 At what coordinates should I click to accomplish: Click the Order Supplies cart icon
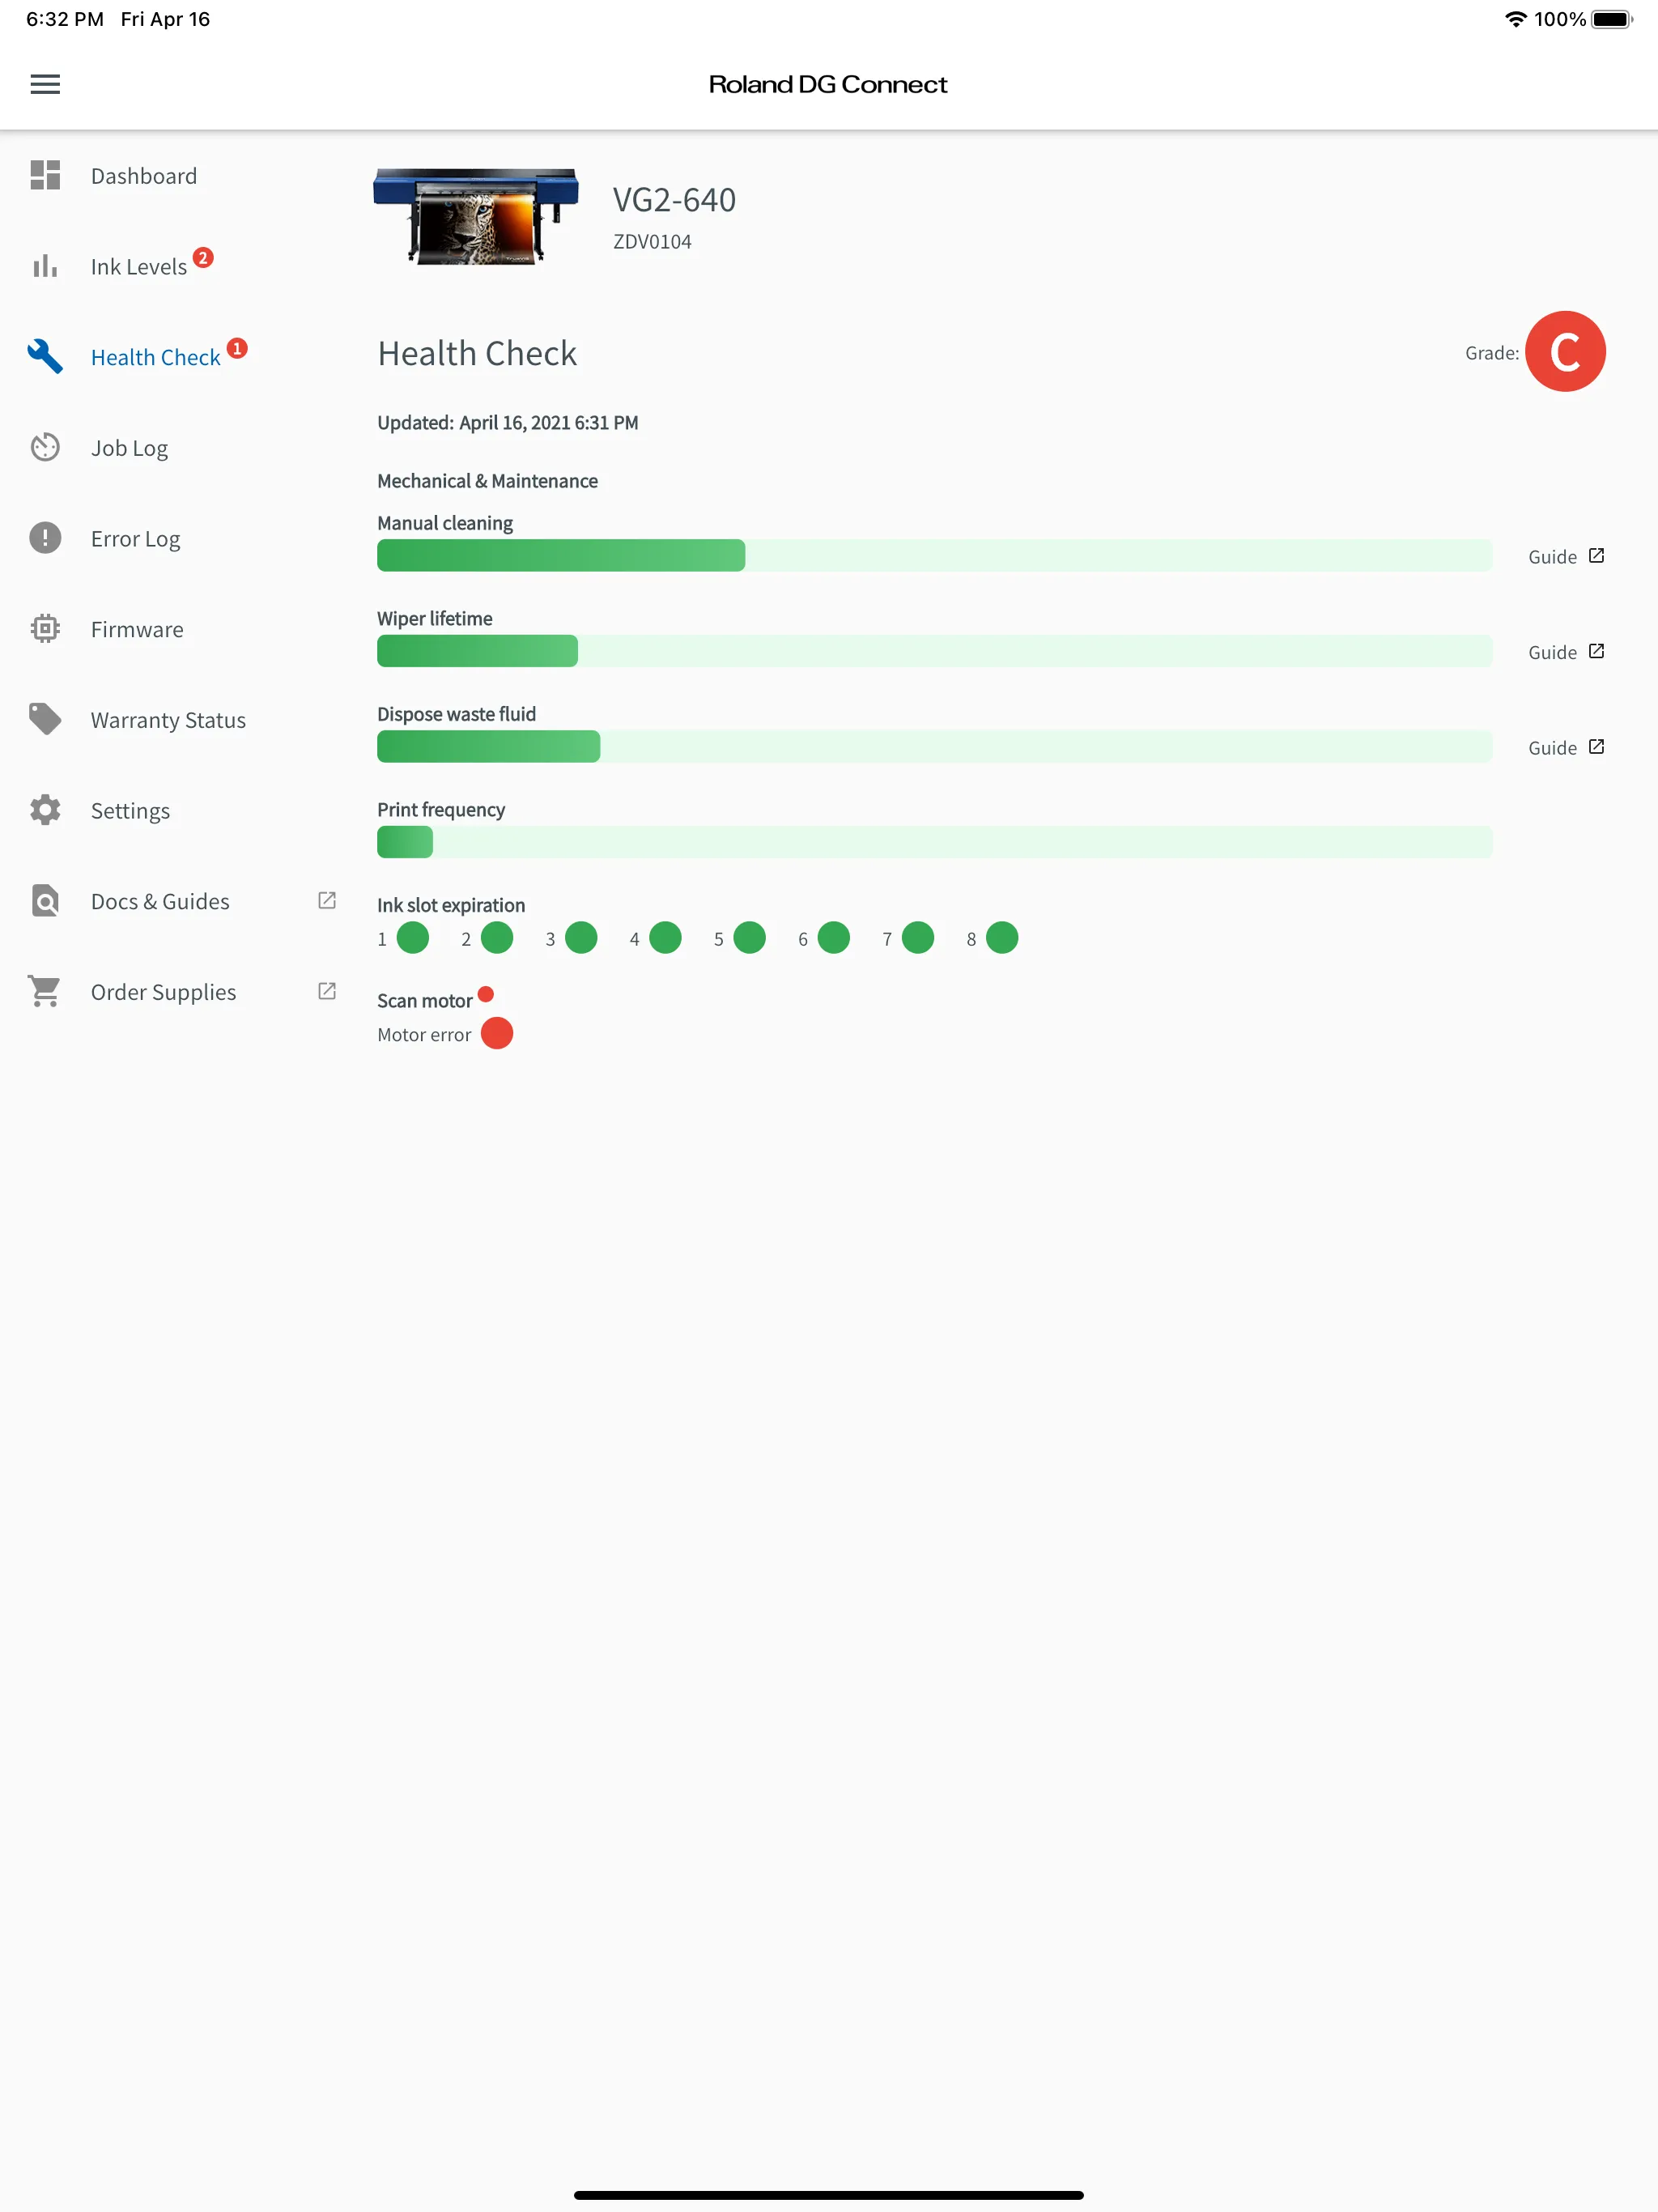45,991
